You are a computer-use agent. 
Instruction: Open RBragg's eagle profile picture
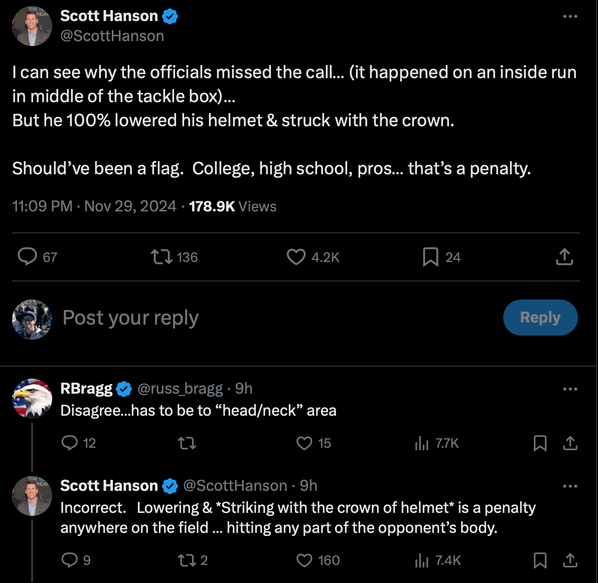[32, 398]
